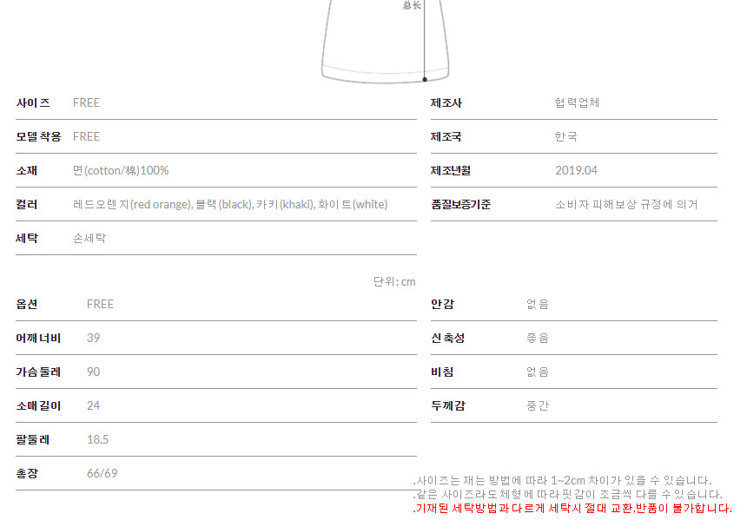
Task: Click the 팔둘레 value 18.5
Action: (x=97, y=439)
